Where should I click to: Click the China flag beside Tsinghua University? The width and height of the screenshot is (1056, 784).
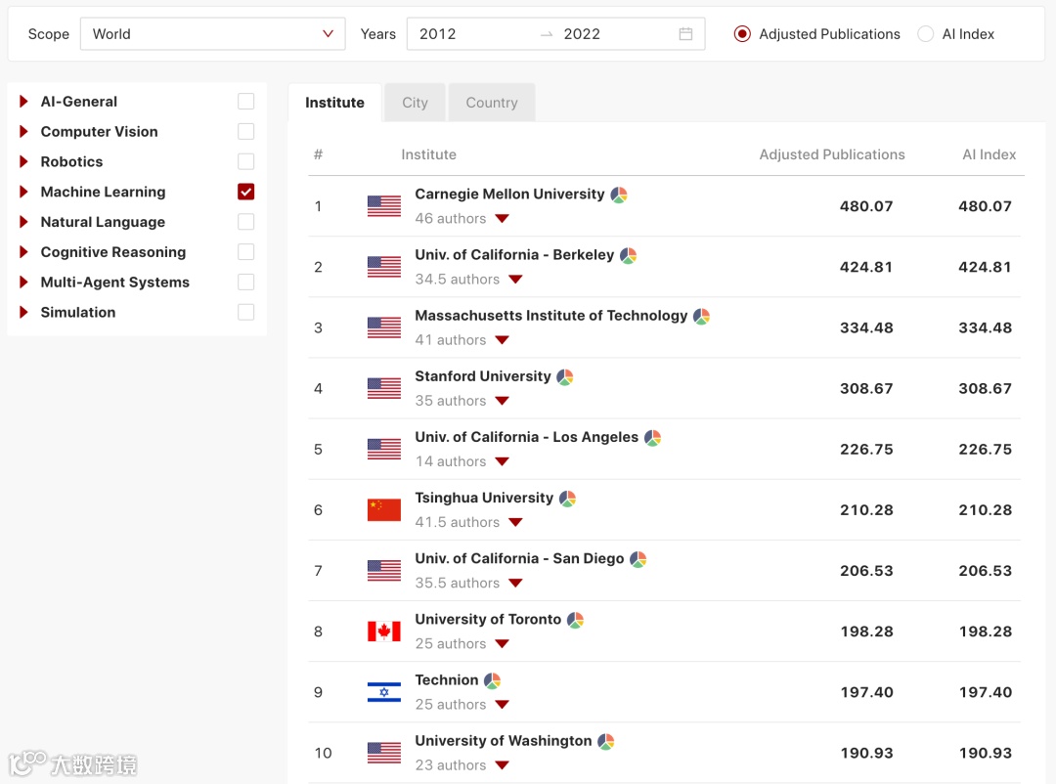coord(384,510)
